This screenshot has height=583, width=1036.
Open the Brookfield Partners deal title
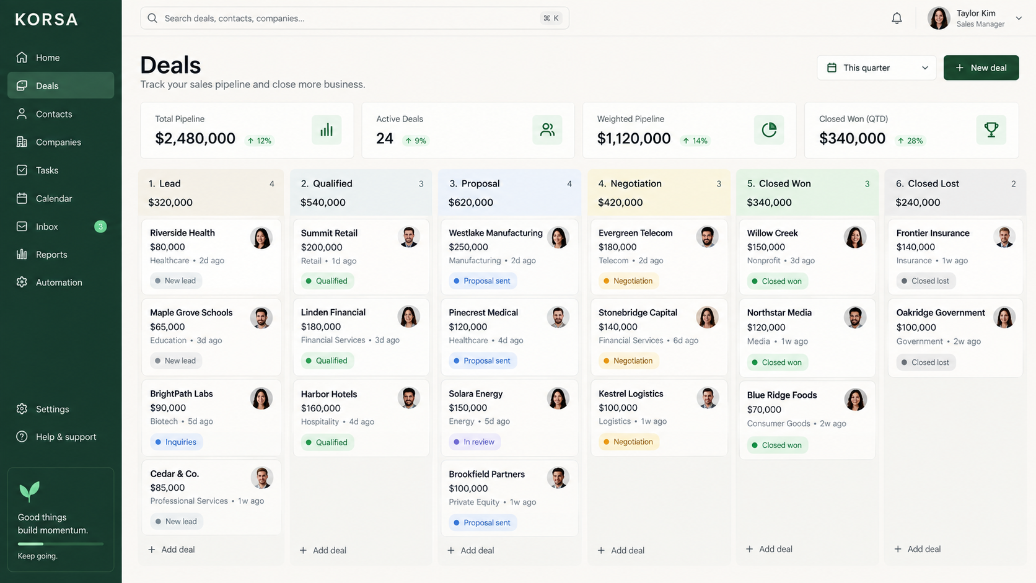click(486, 475)
